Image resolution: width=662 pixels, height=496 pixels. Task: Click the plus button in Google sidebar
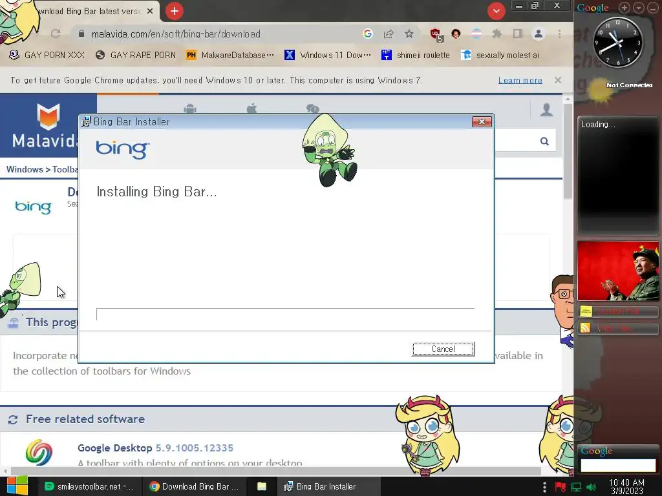click(x=624, y=8)
